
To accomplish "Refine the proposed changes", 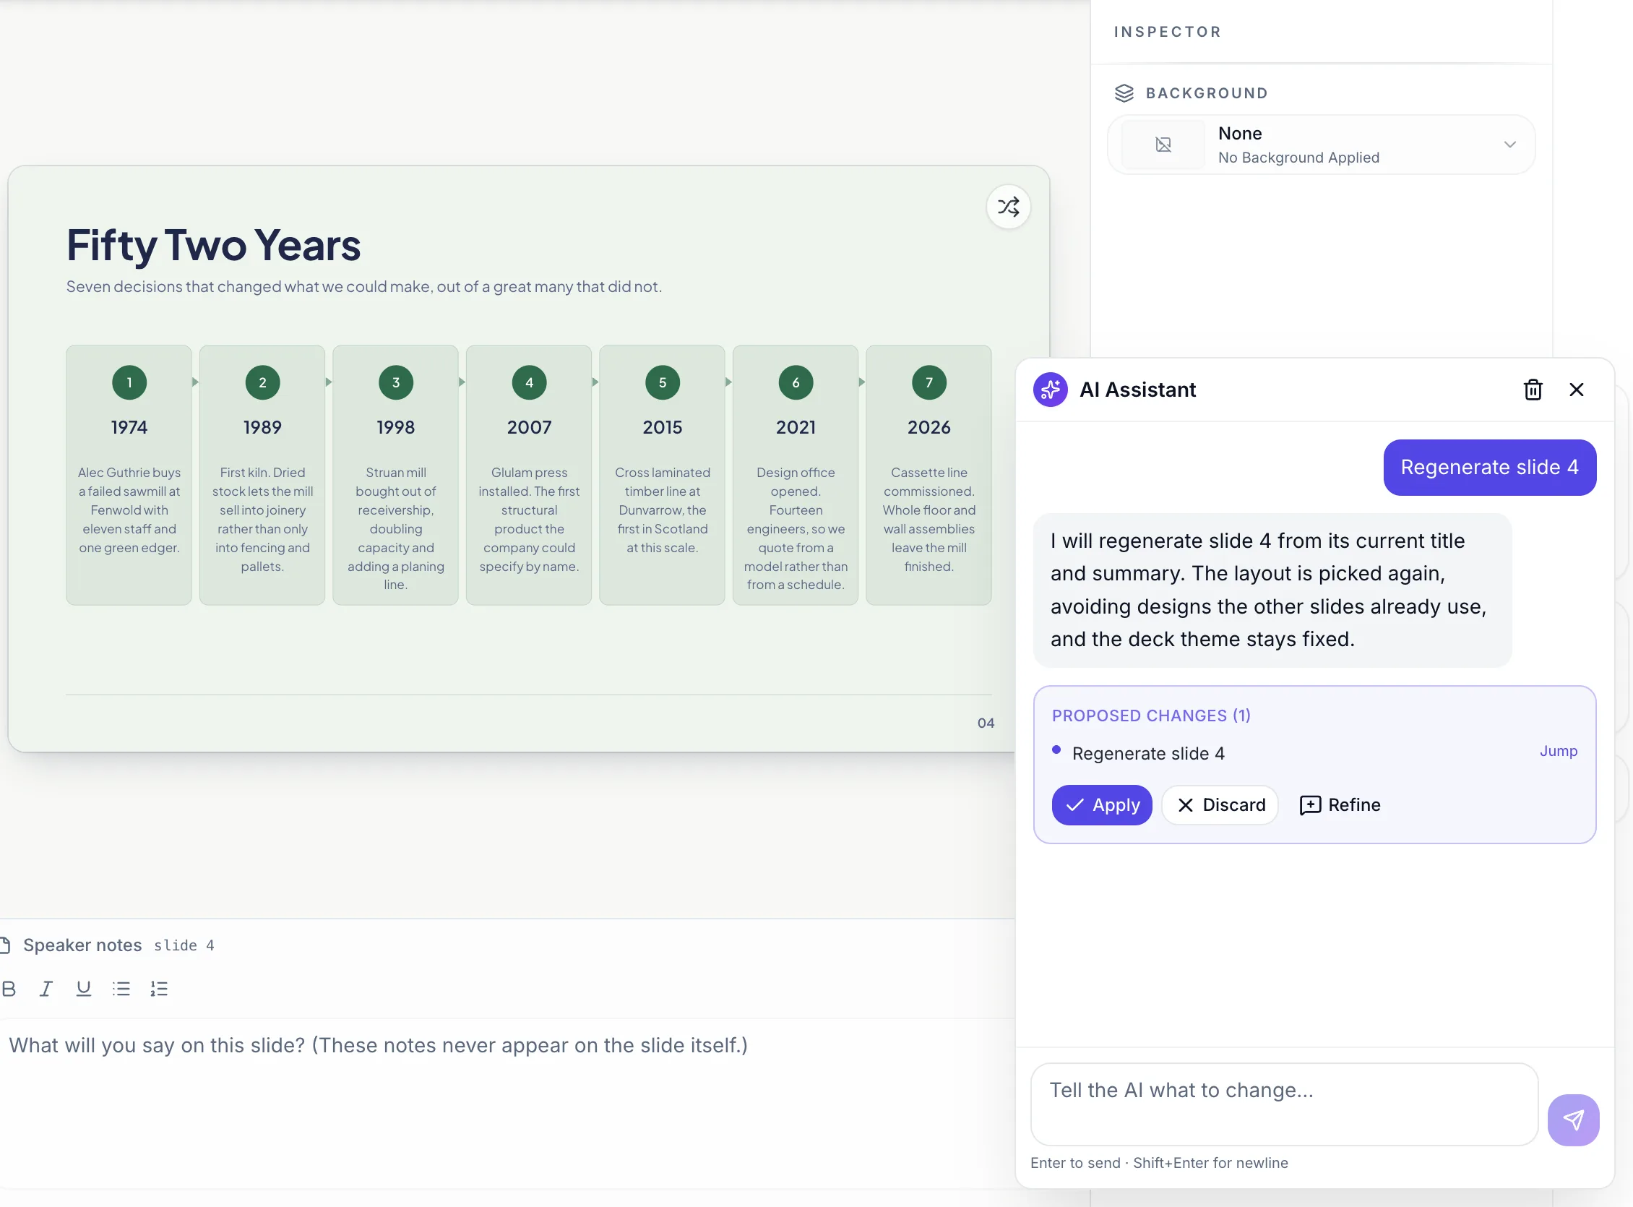I will [x=1340, y=804].
